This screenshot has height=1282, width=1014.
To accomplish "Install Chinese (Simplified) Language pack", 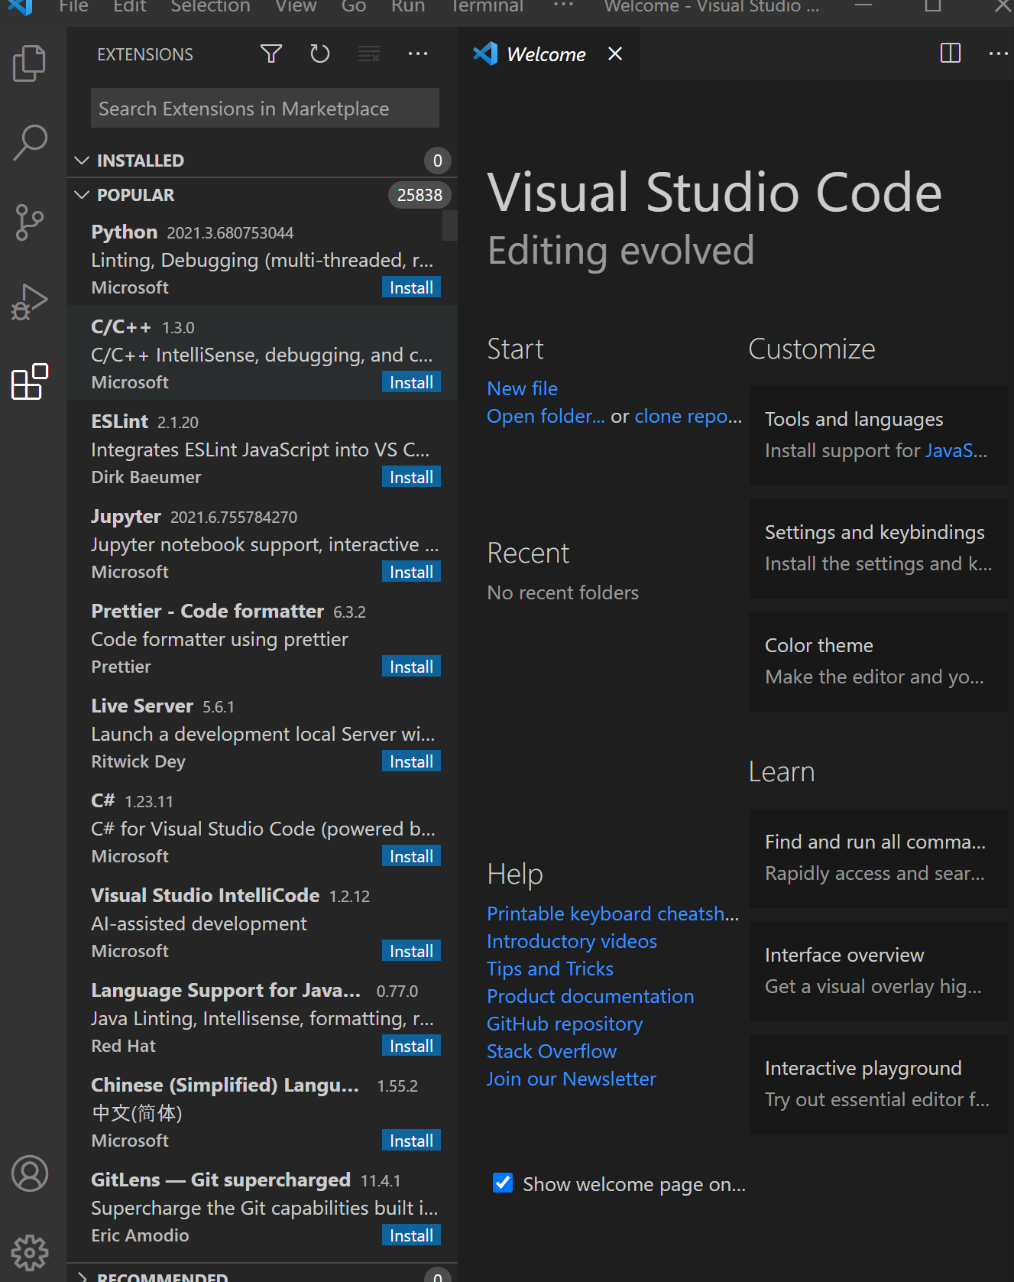I will (x=411, y=1141).
